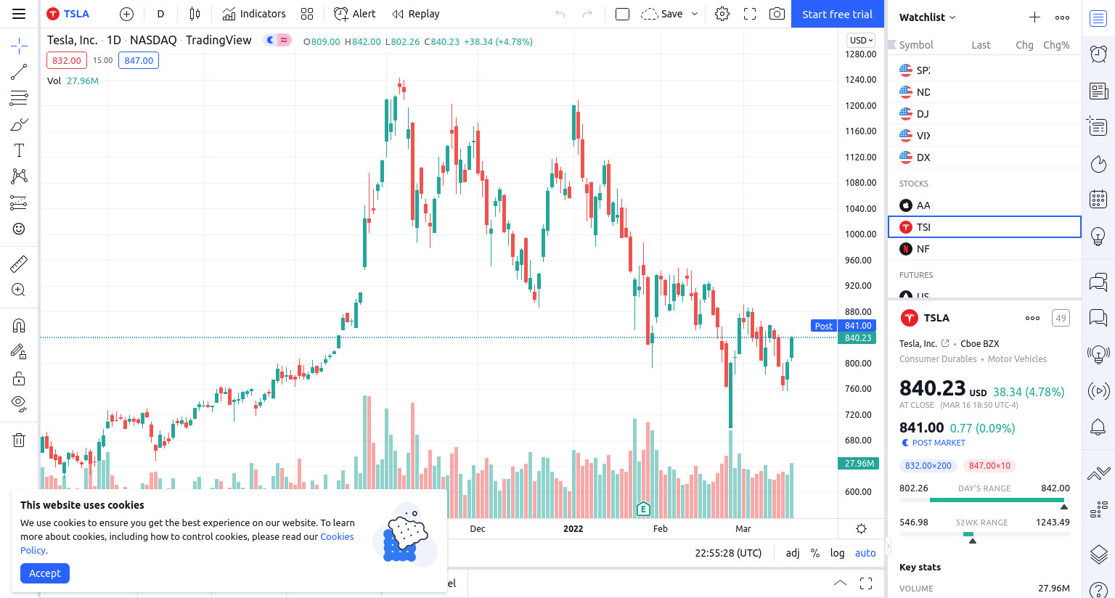Enter fullscreen mode from top toolbar
This screenshot has width=1115, height=598.
(750, 14)
